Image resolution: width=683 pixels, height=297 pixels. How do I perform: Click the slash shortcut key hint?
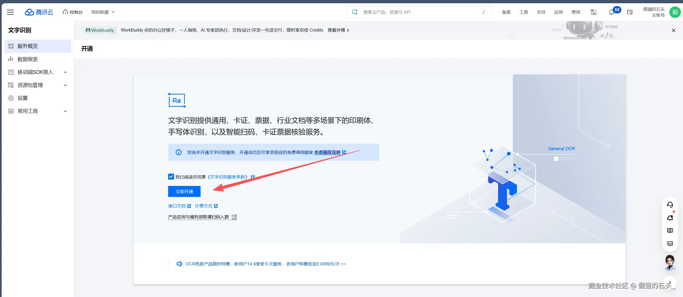coord(483,12)
